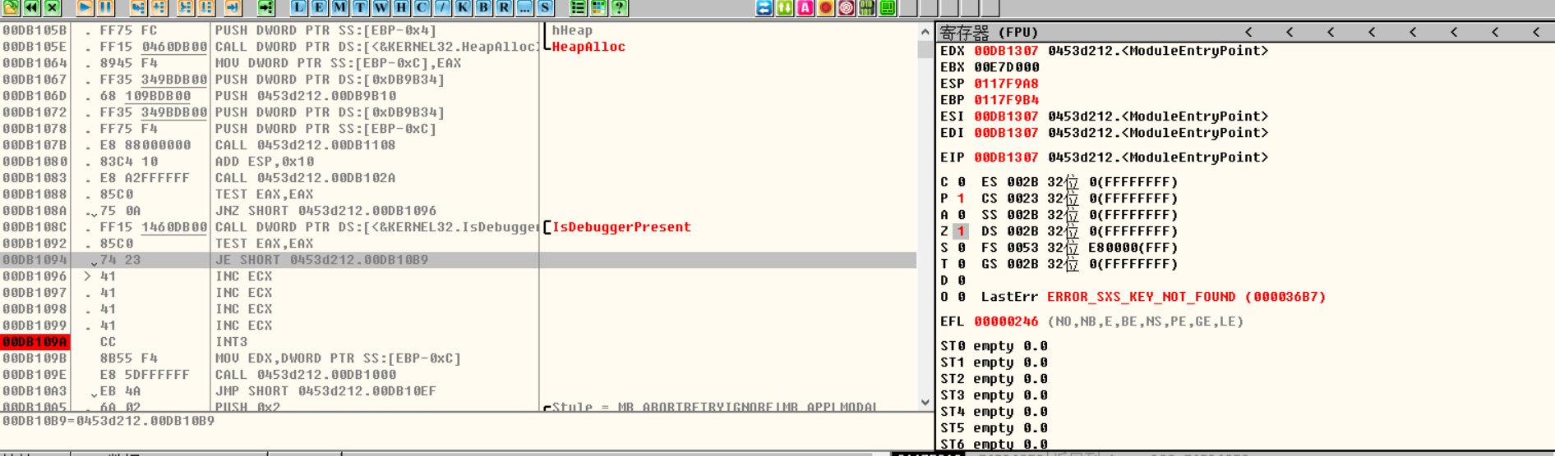Click the disassembly scrollbar thumb
Image resolution: width=1555 pixels, height=456 pixels.
coord(925,48)
